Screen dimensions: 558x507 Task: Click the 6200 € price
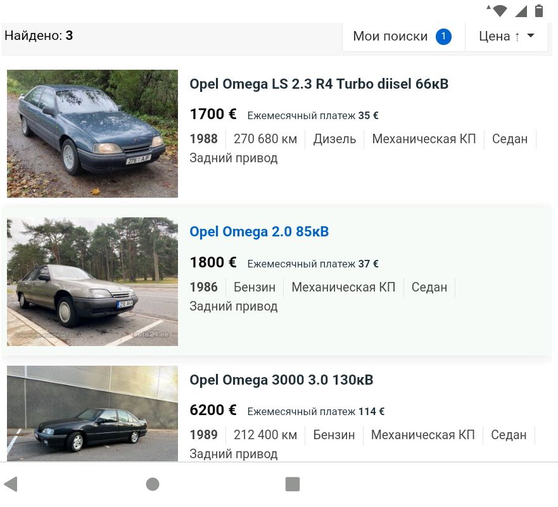(x=213, y=410)
